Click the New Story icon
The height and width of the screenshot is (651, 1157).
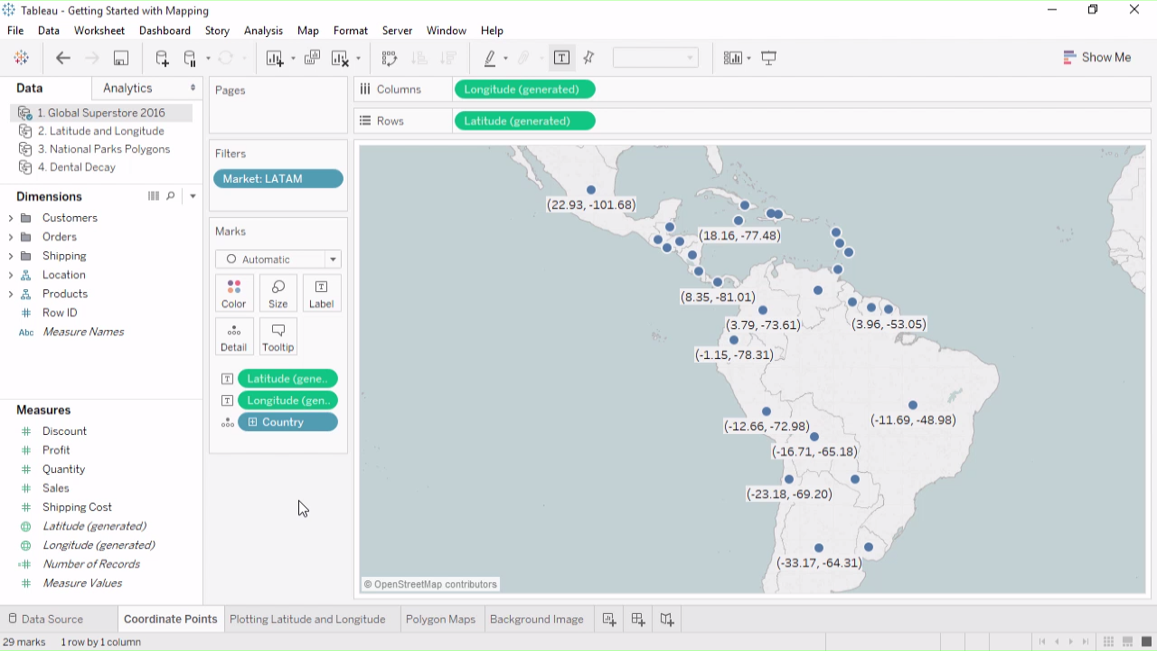click(667, 619)
